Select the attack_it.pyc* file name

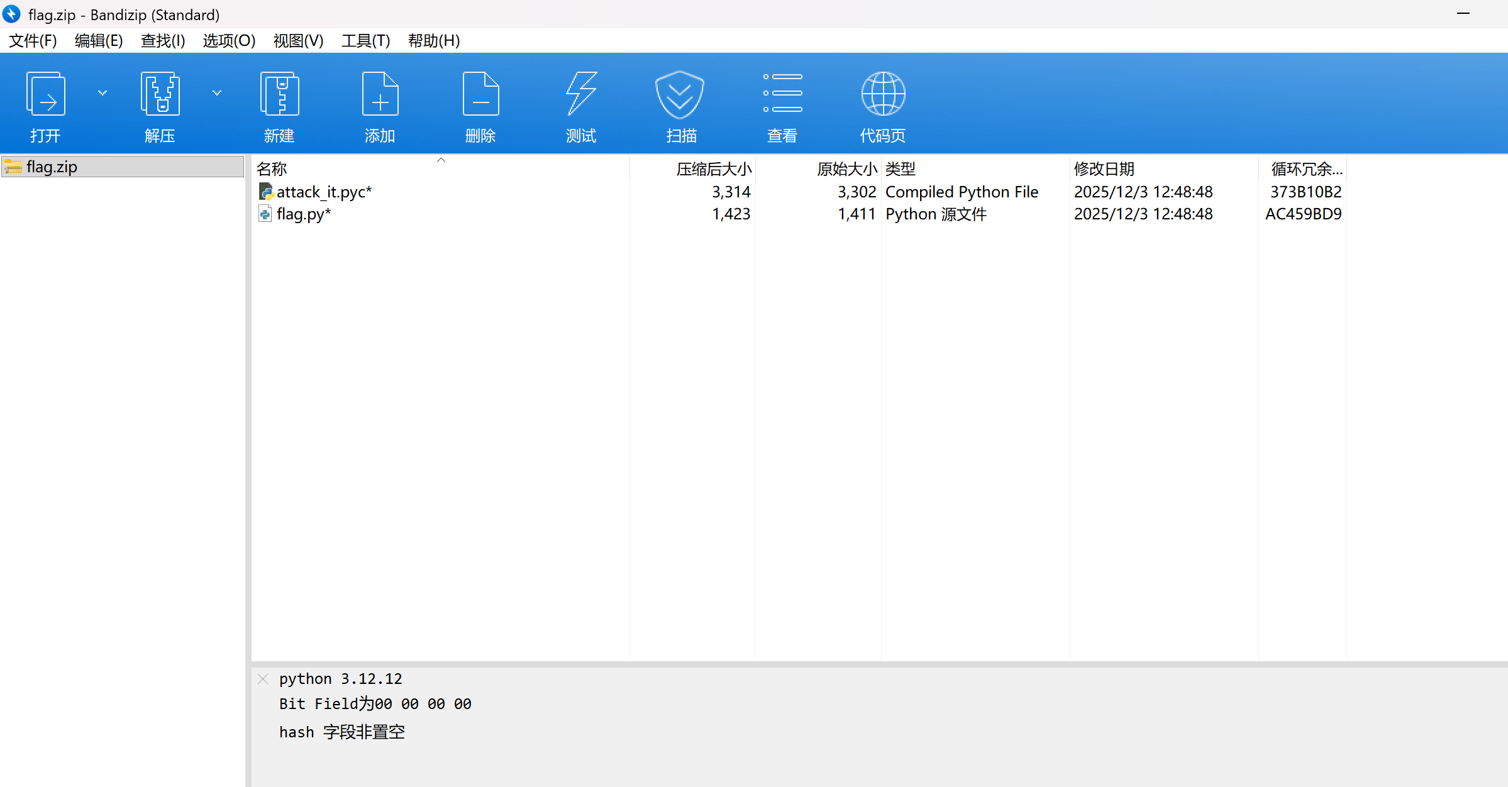[x=324, y=192]
